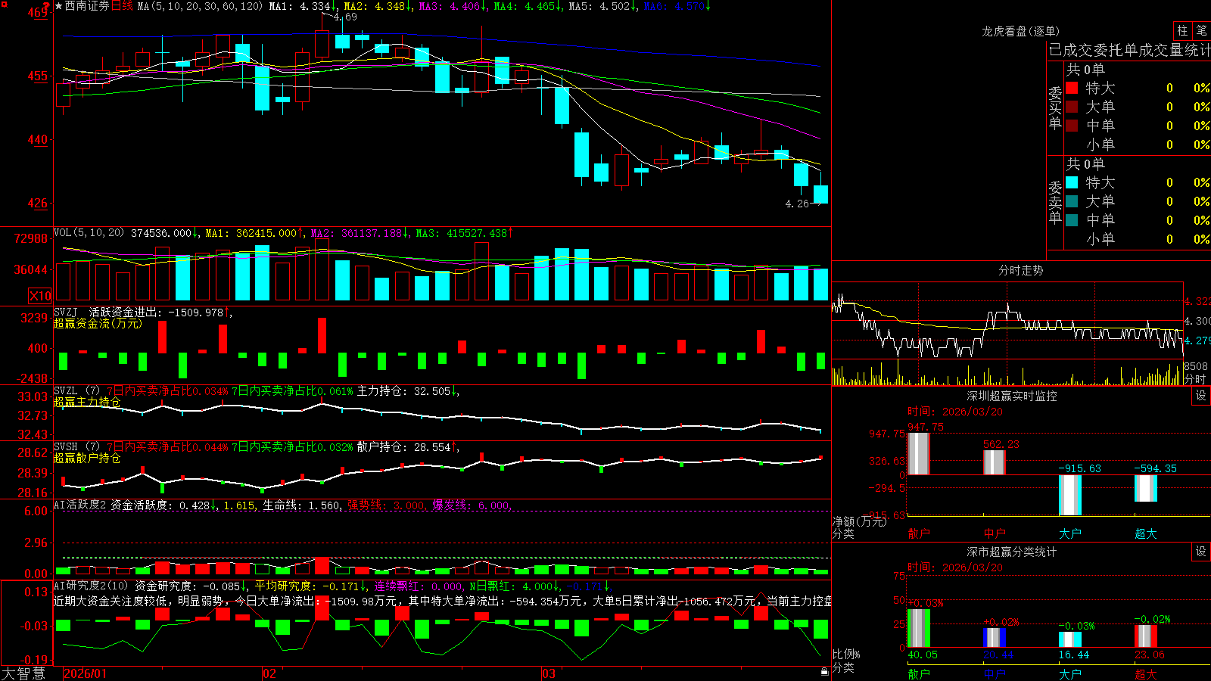Click the 散户 category label in 深圳超赢实时监控

tap(919, 533)
